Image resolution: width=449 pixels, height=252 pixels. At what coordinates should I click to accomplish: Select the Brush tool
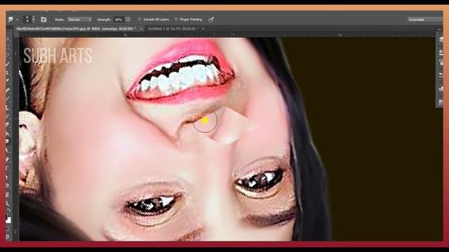pos(8,99)
